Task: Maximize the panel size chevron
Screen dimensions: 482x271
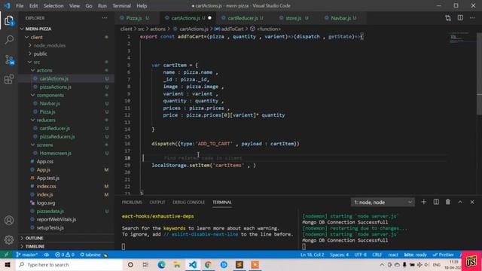Action: pyautogui.click(x=460, y=202)
